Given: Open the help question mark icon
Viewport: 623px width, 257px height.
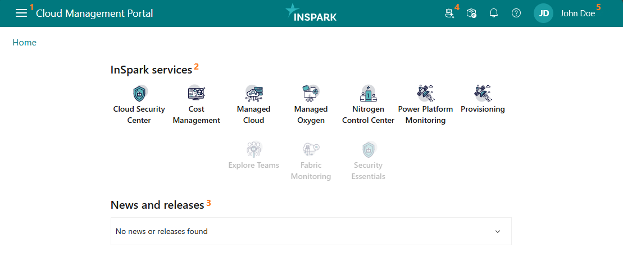Looking at the screenshot, I should click(x=516, y=13).
